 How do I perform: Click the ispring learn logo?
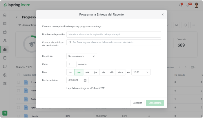pos(17,5)
